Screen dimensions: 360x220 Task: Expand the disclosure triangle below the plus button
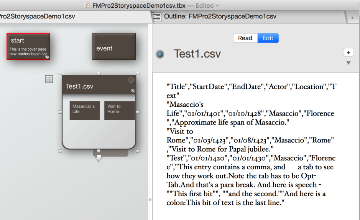(348, 63)
